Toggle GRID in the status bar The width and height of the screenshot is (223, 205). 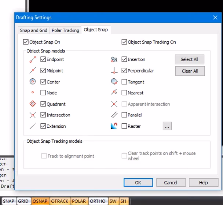coord(23,201)
